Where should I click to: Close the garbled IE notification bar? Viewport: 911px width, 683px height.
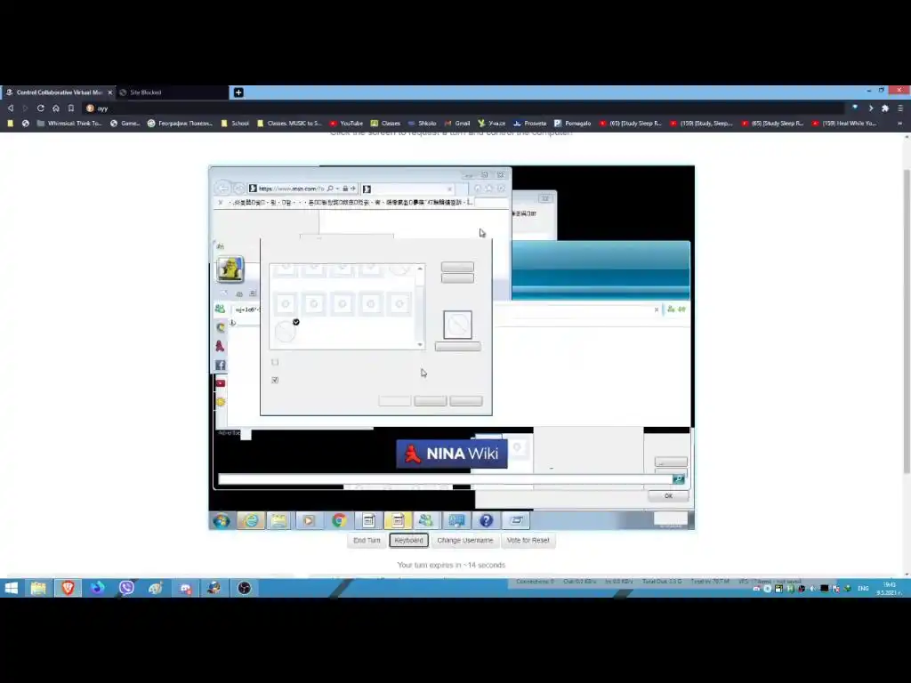[x=221, y=202]
